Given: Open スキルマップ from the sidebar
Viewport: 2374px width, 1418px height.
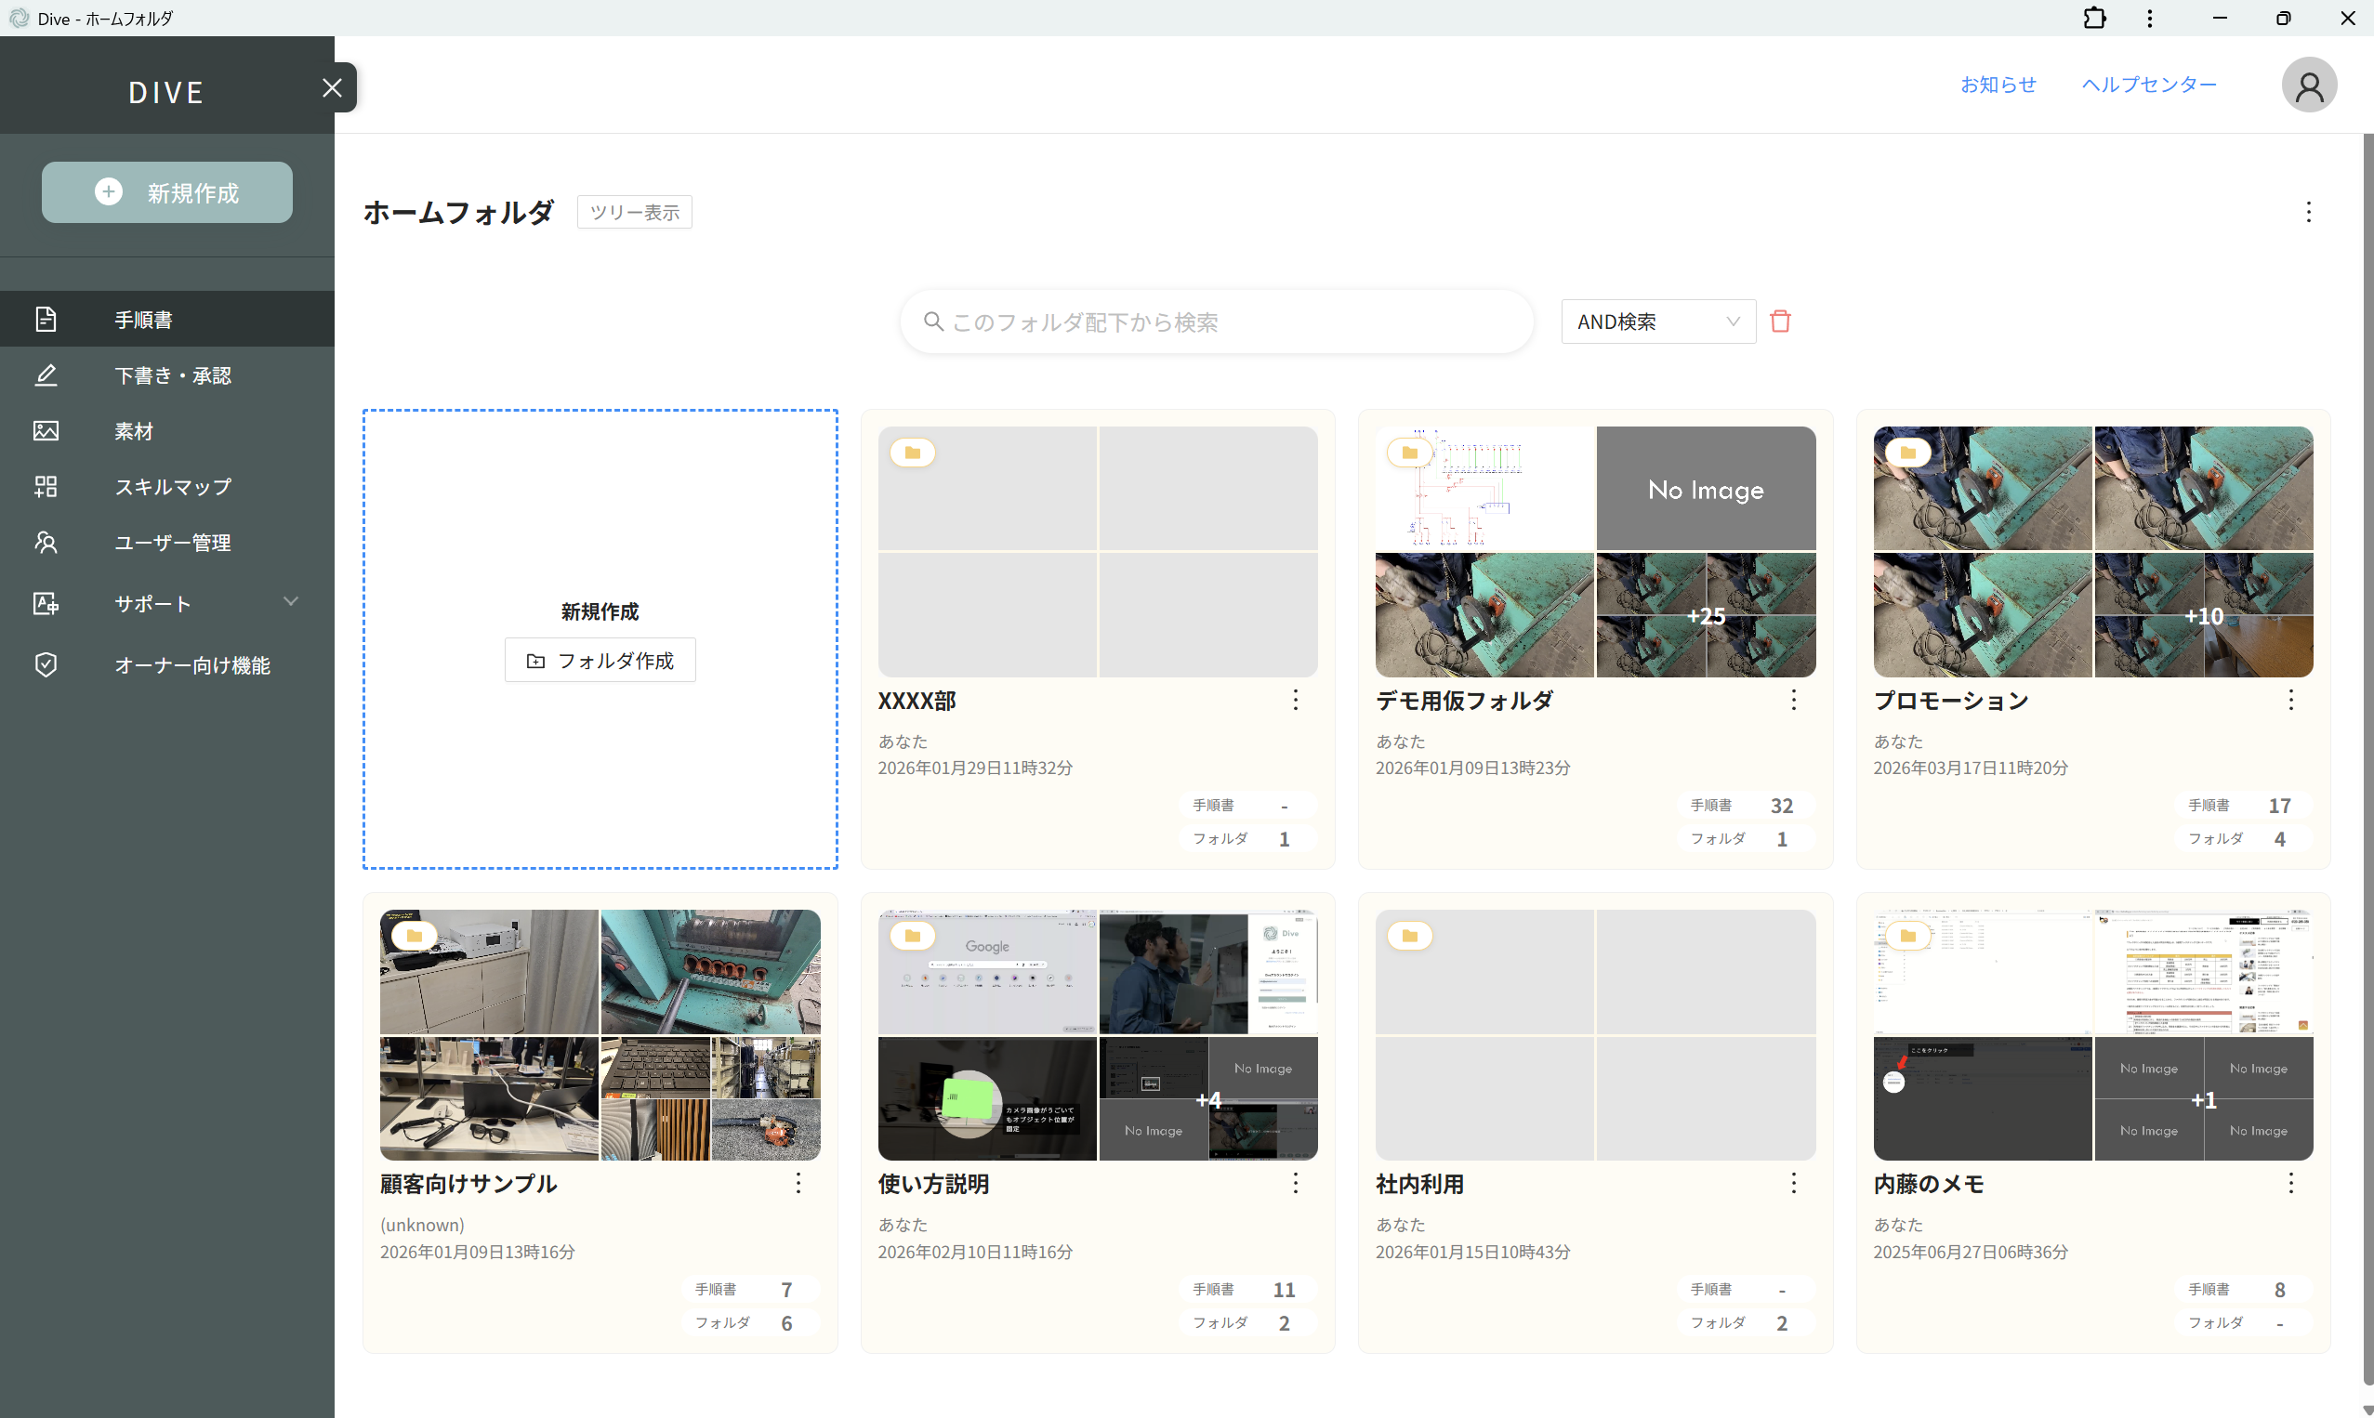Looking at the screenshot, I should coord(172,486).
